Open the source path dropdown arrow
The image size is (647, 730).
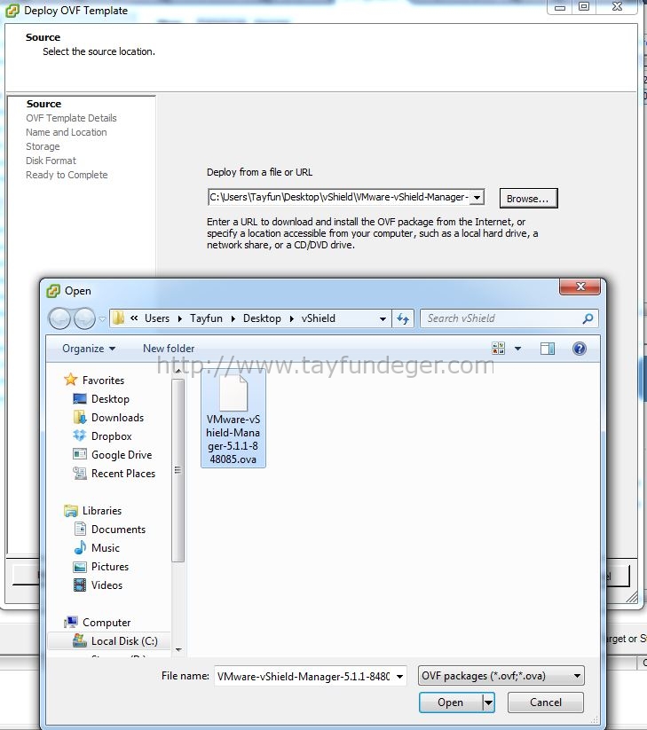tap(477, 198)
